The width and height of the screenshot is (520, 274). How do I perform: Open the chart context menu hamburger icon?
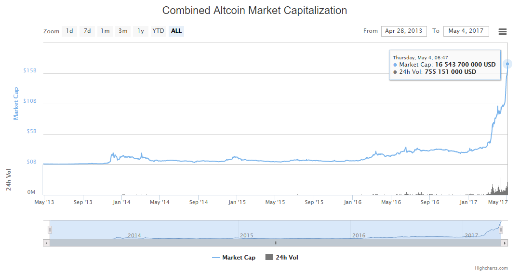click(502, 31)
